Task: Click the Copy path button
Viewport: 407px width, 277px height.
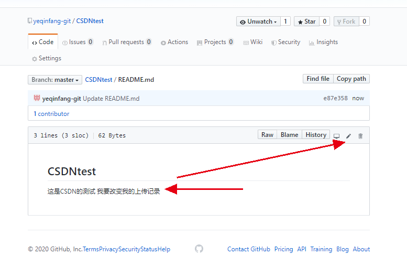Action: pos(351,79)
